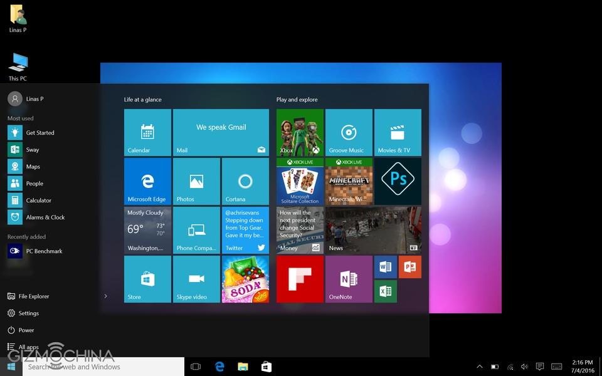Launch the Flipboard tile
The width and height of the screenshot is (602, 376).
pos(300,279)
